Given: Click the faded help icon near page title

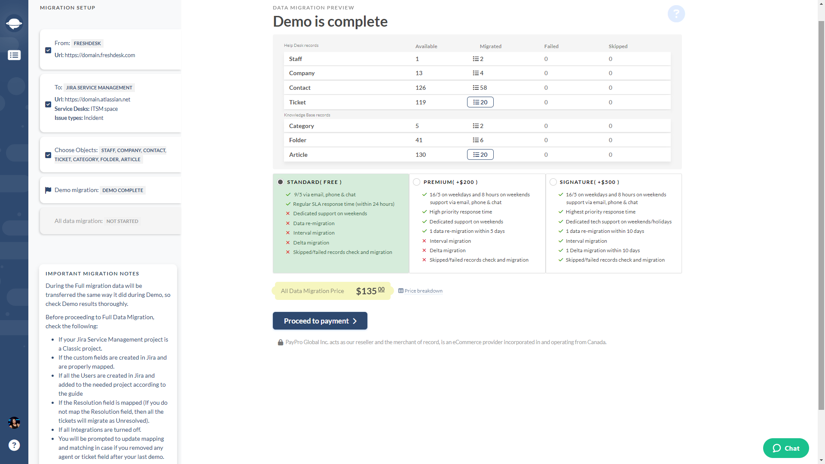Looking at the screenshot, I should pyautogui.click(x=676, y=14).
